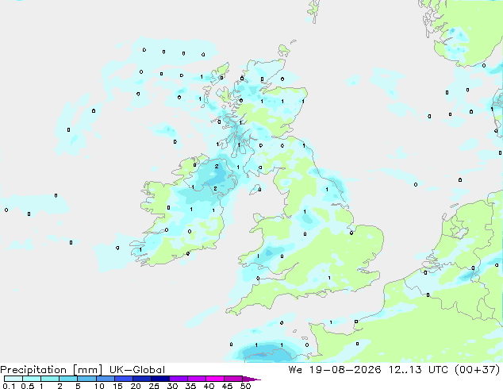Click the 10–15 mm blue legend swatch
Screen dimensions: 503x389
[106, 379]
